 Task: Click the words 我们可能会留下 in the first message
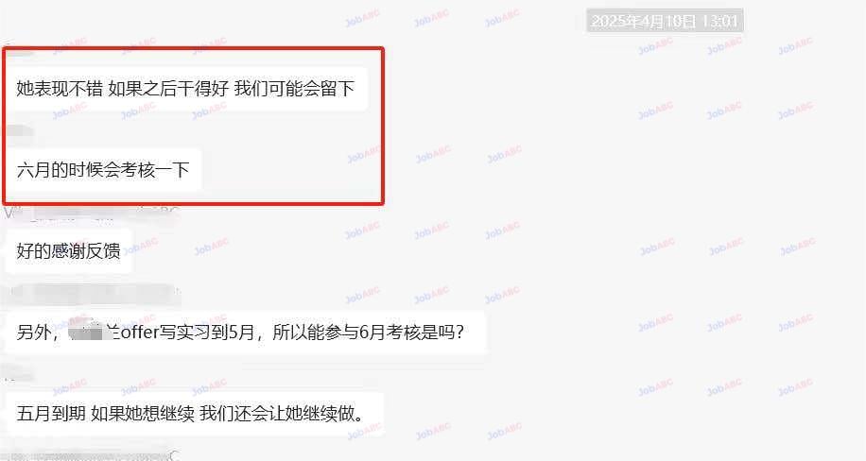[x=294, y=89]
